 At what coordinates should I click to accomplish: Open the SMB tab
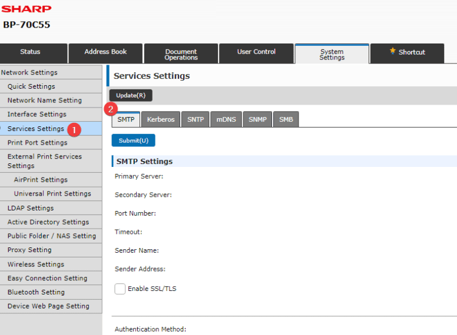pos(286,119)
